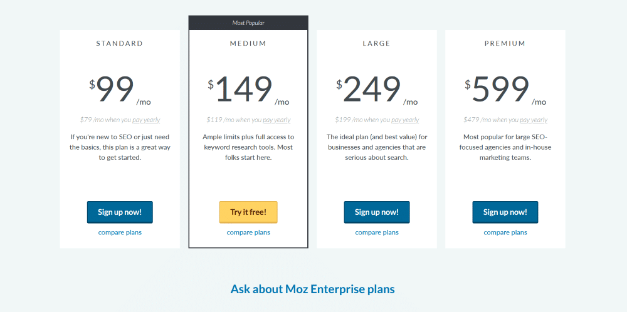This screenshot has width=627, height=312.
Task: Click pay yearly link for $199 Large
Action: (x=405, y=120)
